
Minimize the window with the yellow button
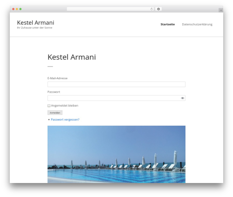(17, 9)
